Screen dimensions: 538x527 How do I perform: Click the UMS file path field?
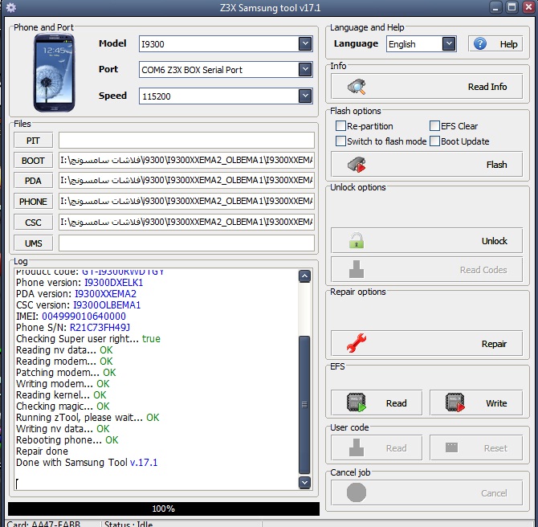186,243
